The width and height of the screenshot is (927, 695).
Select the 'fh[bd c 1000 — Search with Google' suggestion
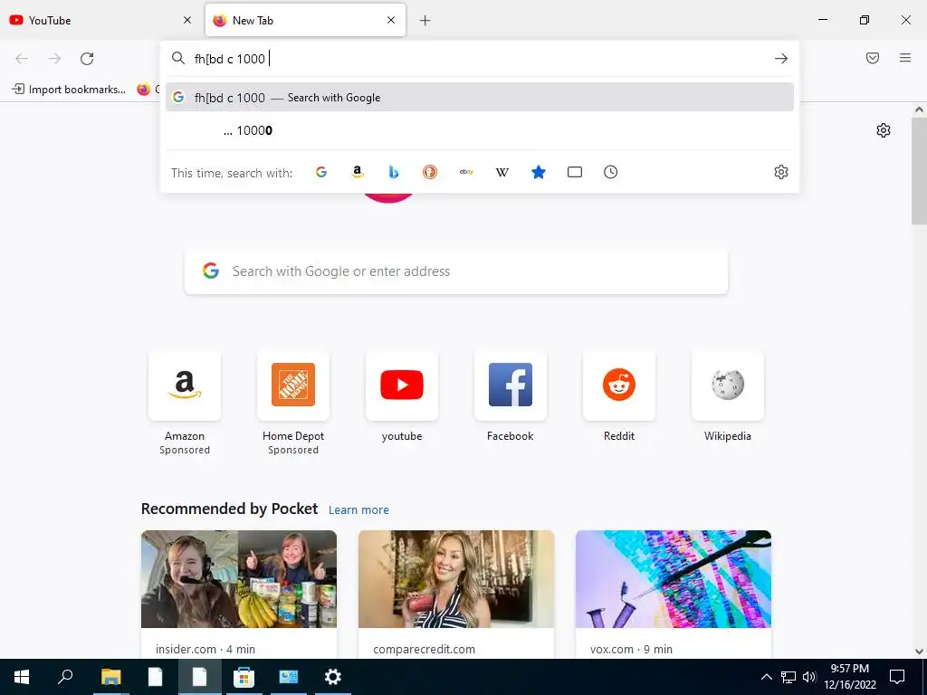[x=480, y=98]
